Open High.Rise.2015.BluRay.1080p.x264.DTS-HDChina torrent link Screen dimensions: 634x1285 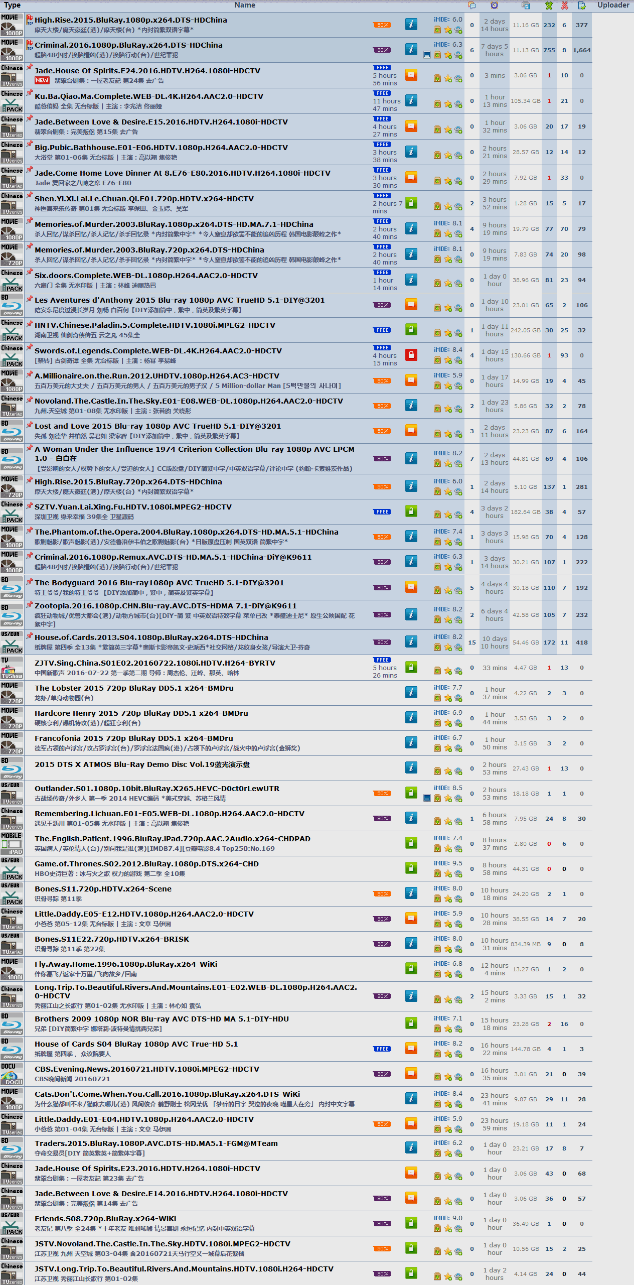pos(131,20)
